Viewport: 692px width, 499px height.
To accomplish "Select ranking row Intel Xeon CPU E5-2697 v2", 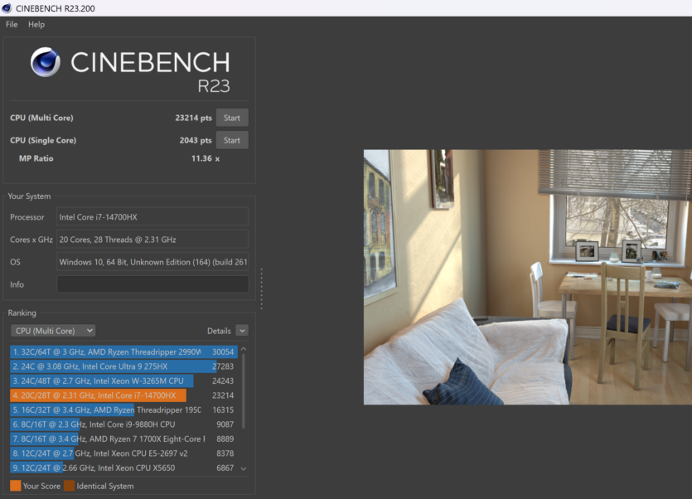I will (x=123, y=453).
